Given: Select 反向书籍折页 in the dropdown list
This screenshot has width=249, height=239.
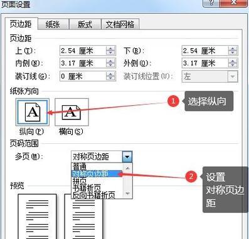Looking at the screenshot, I should click(97, 195).
